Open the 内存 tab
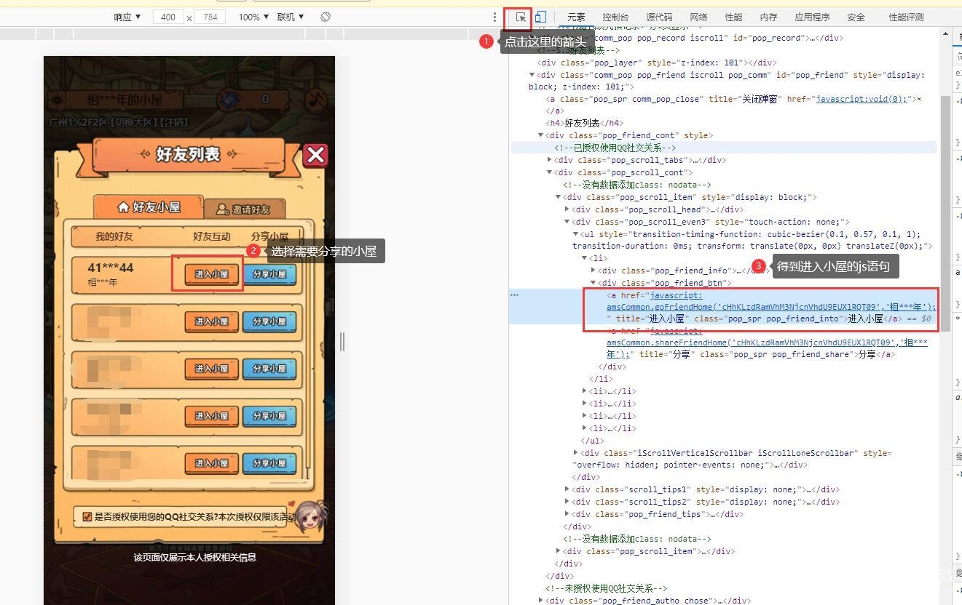Screen dimensions: 962x605 [x=768, y=17]
